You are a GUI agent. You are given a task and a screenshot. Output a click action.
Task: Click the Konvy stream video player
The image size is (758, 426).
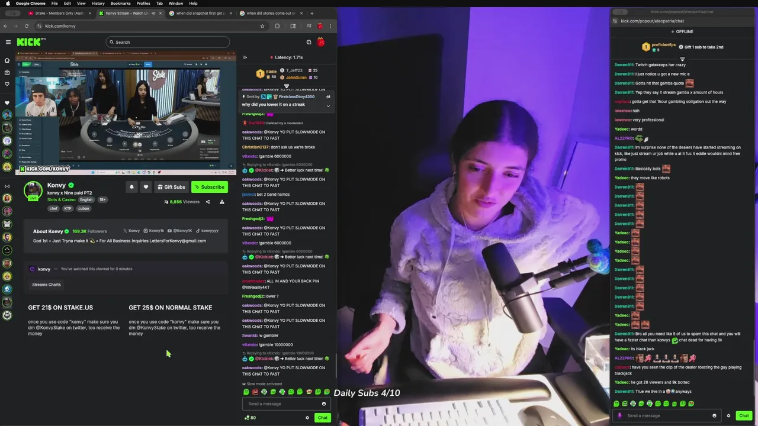coord(126,114)
